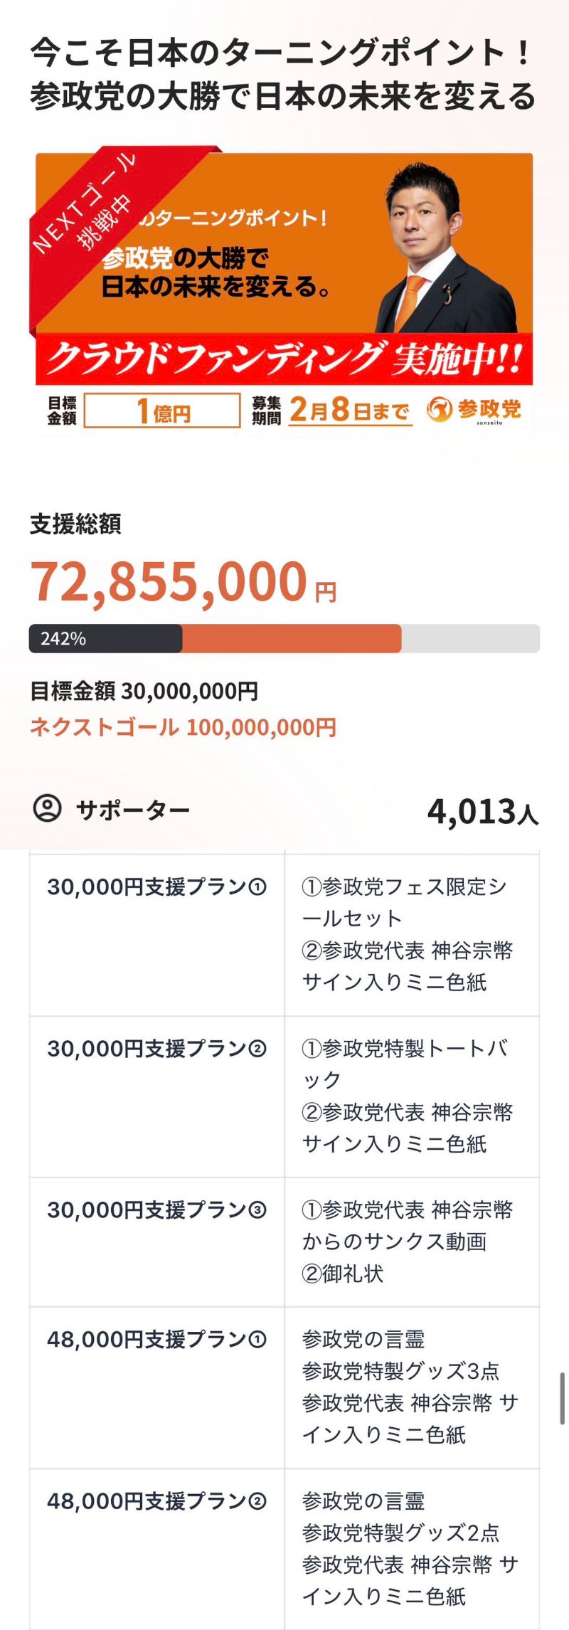
Task: Click the 目標金額 30,000,000円 text
Action: coord(144,691)
